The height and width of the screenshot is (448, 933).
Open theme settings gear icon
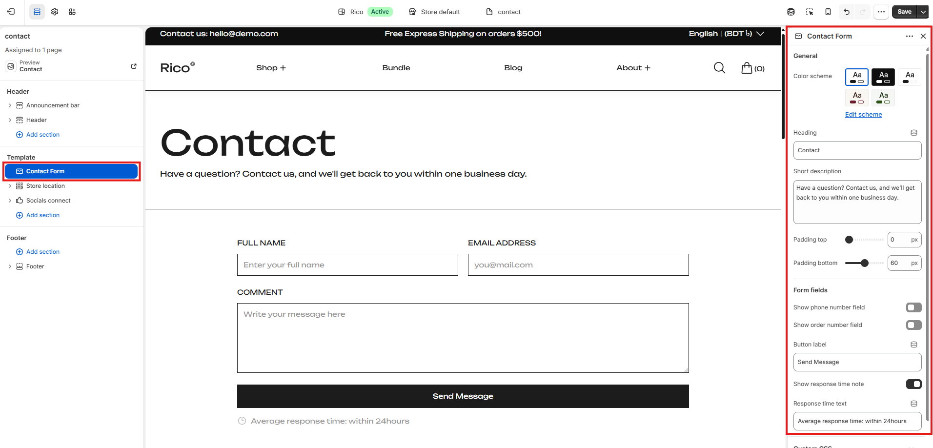click(55, 12)
